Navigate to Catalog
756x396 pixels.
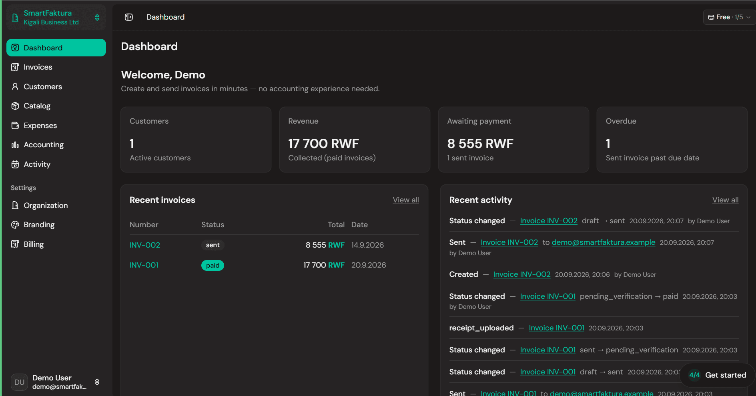click(56, 106)
